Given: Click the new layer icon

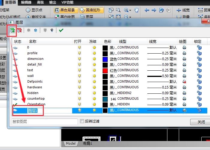Looking at the screenshot, I should (x=12, y=30).
